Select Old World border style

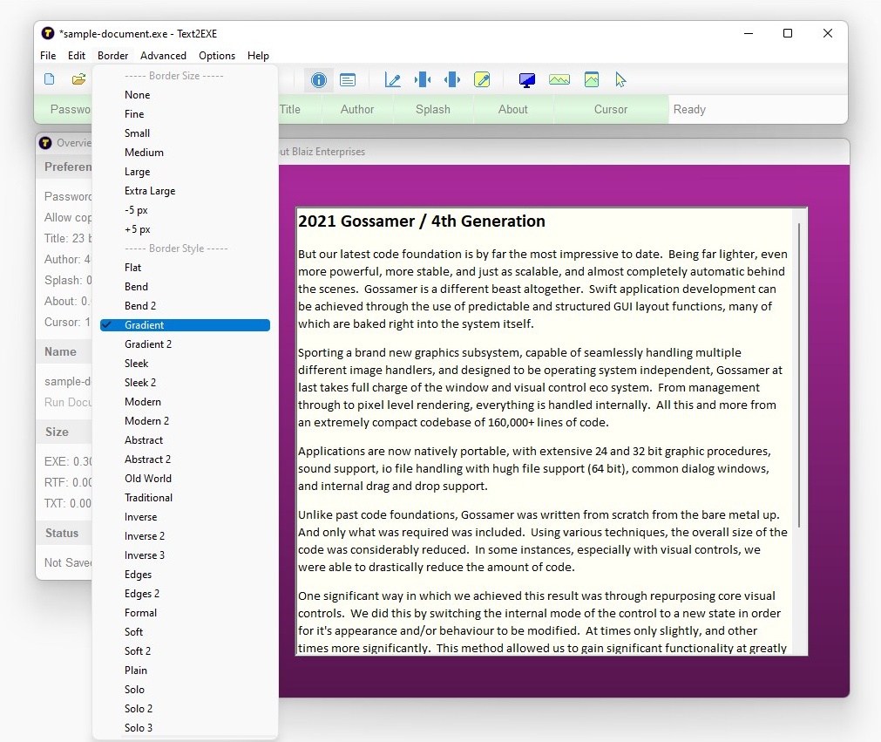click(x=148, y=479)
